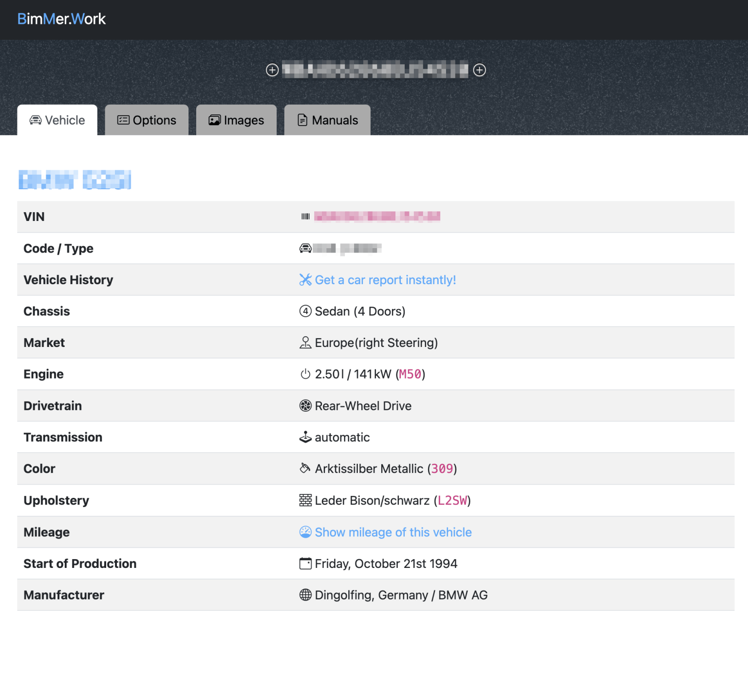Click the speedometer icon in Mileage row
This screenshot has width=748, height=674.
(x=305, y=532)
